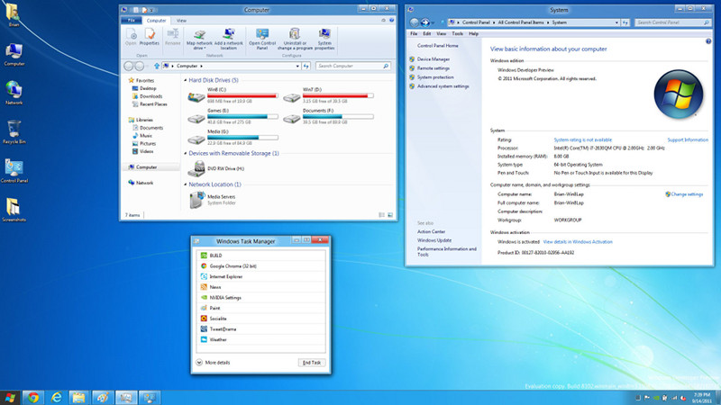Click Properties icon in Computer ribbon
Image resolution: width=721 pixels, height=405 pixels.
coord(149,37)
